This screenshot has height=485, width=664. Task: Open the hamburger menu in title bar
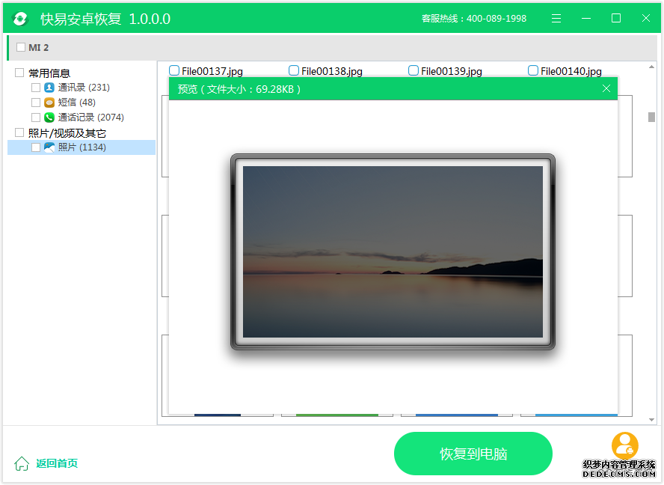556,18
